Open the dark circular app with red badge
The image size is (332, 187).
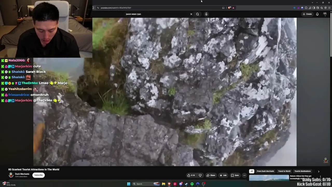pyautogui.click(x=204, y=184)
